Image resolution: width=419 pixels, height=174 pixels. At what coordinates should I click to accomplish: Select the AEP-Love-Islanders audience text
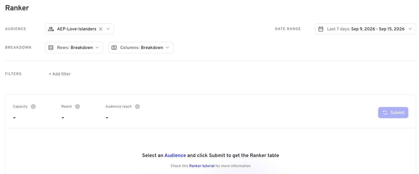[77, 29]
